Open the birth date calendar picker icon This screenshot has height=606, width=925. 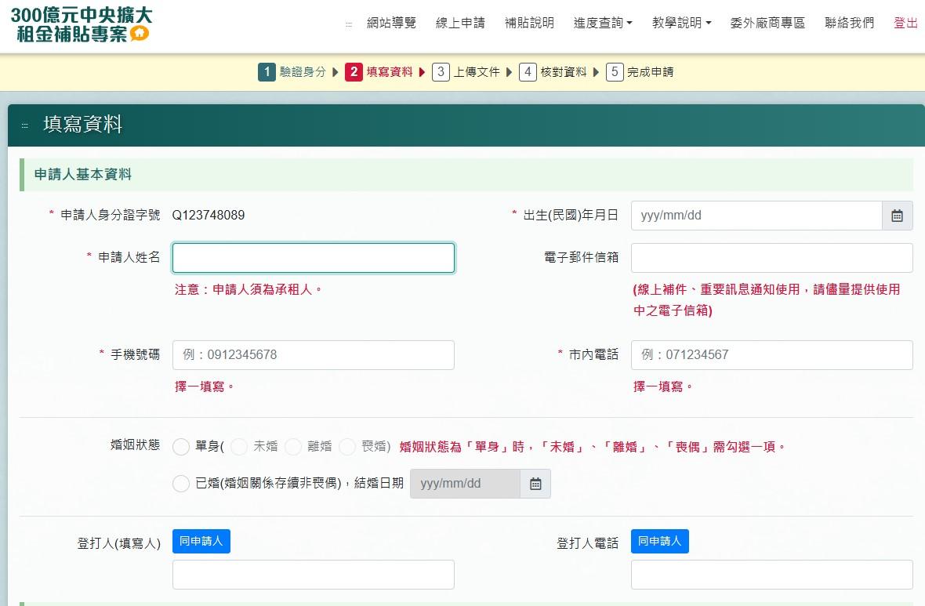click(898, 216)
